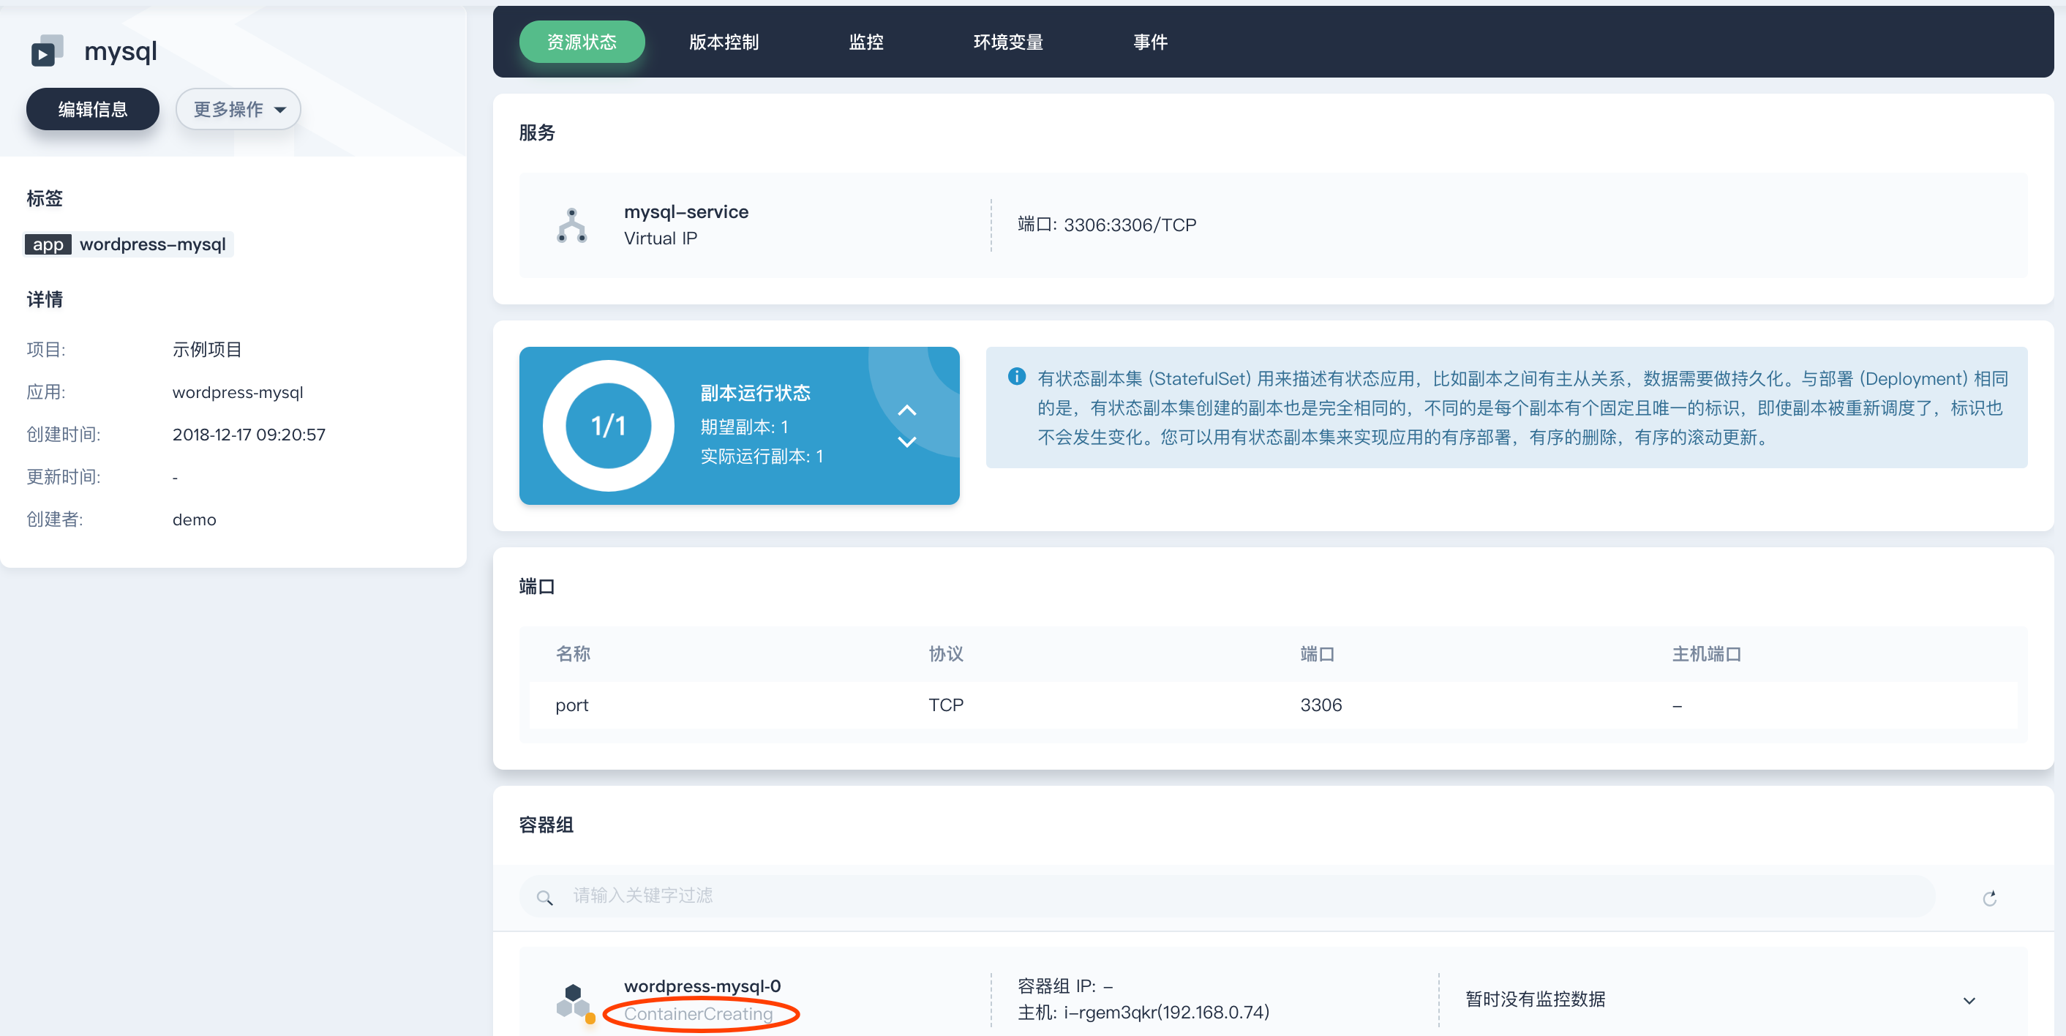
Task: Select the 事件 tab
Action: (1149, 42)
